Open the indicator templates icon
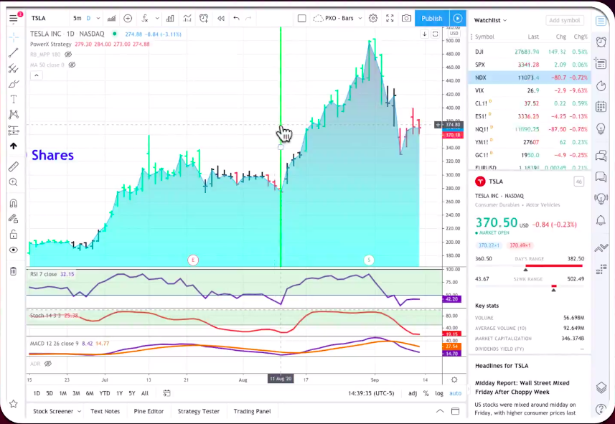 point(187,18)
